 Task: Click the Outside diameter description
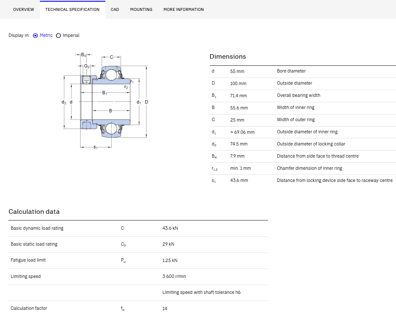click(294, 83)
